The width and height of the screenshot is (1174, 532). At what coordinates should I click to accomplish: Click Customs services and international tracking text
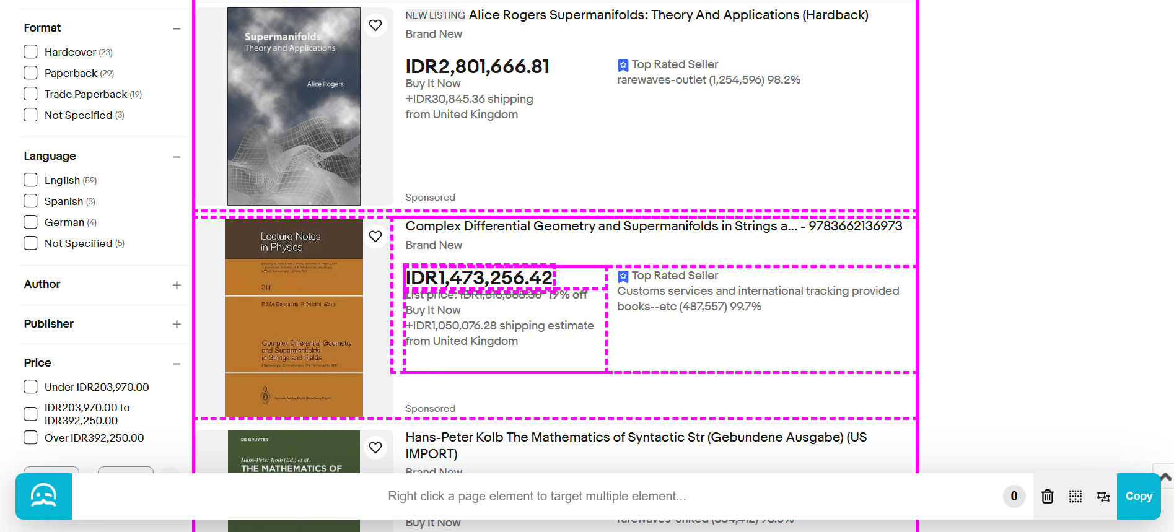pyautogui.click(x=758, y=291)
